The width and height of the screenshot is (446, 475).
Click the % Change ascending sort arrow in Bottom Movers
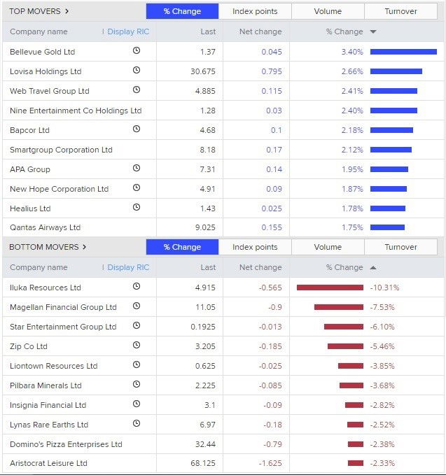tap(373, 267)
